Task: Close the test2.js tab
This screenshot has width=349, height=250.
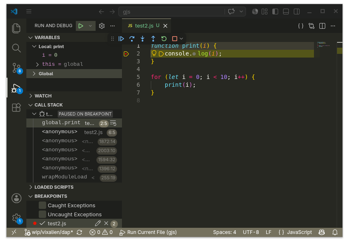Action: [165, 26]
